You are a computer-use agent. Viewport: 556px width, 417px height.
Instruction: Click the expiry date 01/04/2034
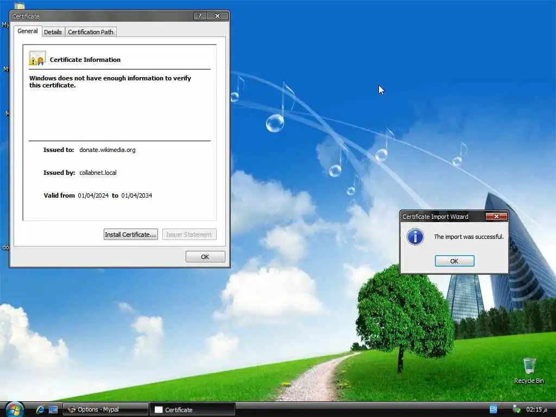click(136, 195)
